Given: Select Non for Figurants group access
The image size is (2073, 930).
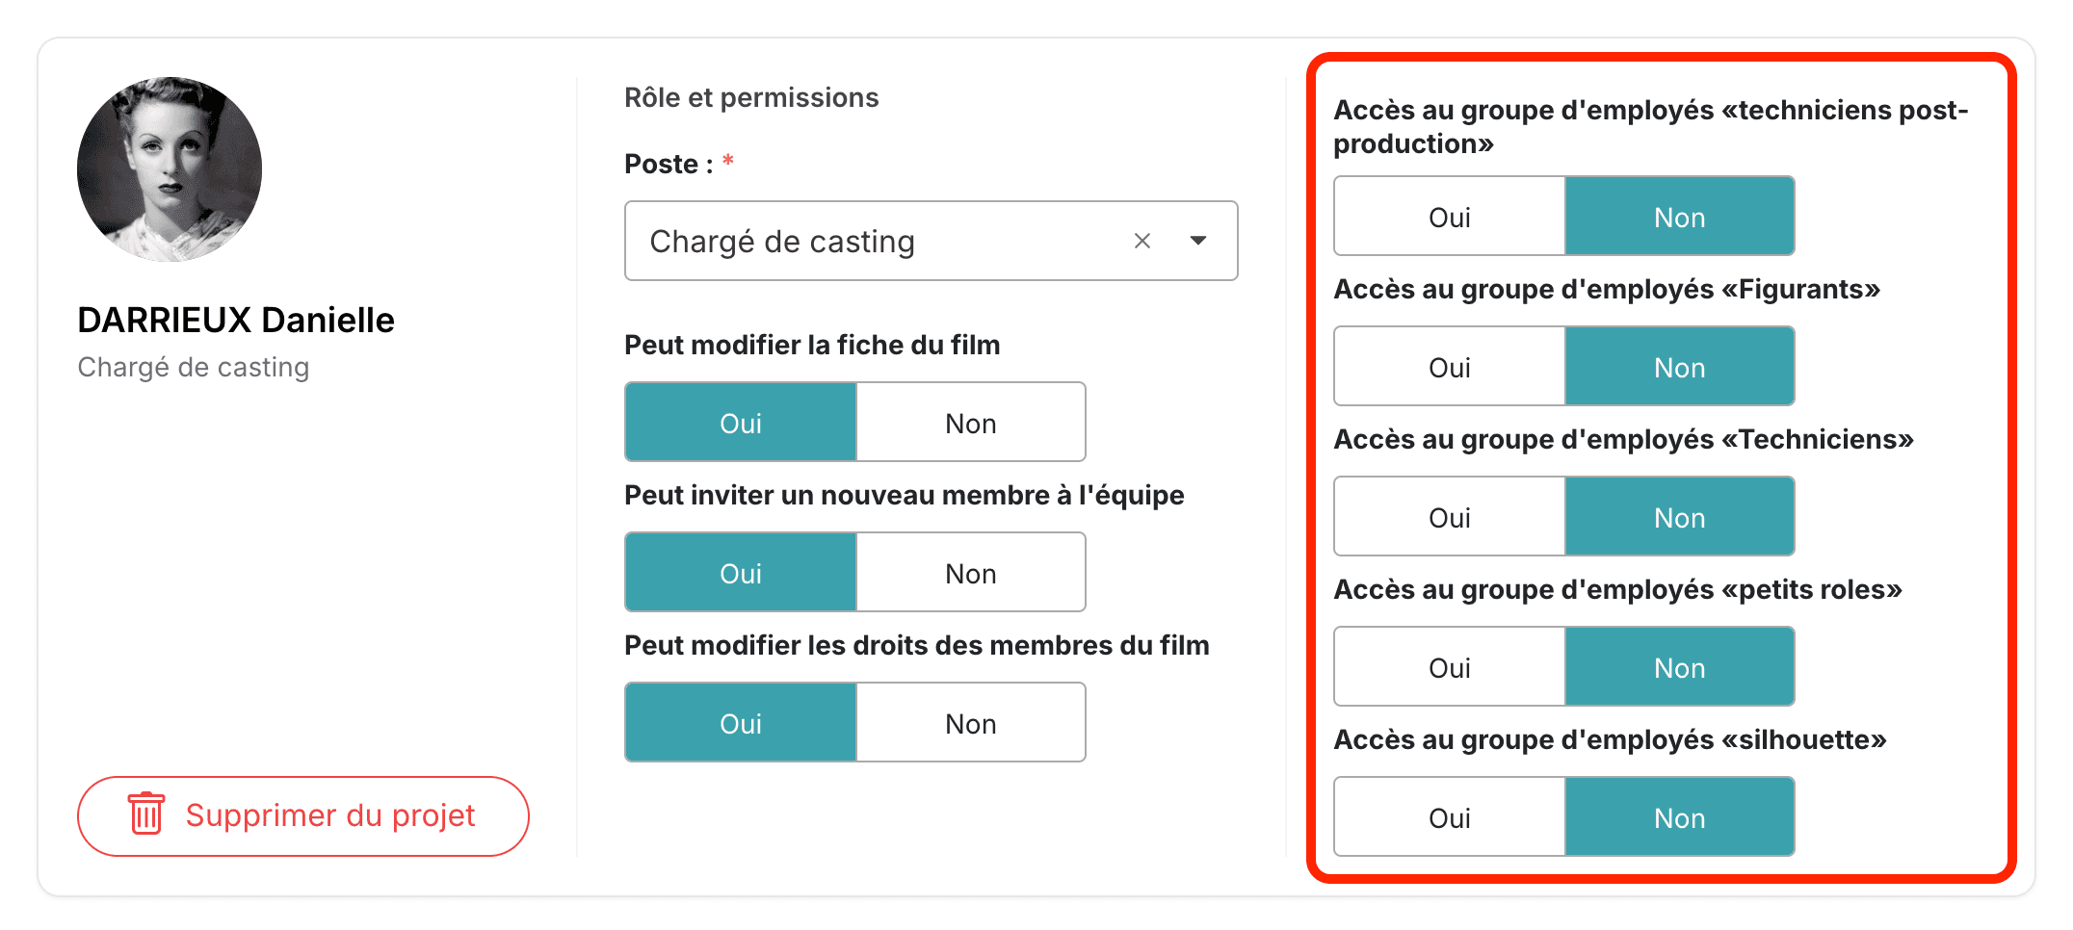Looking at the screenshot, I should [1679, 367].
